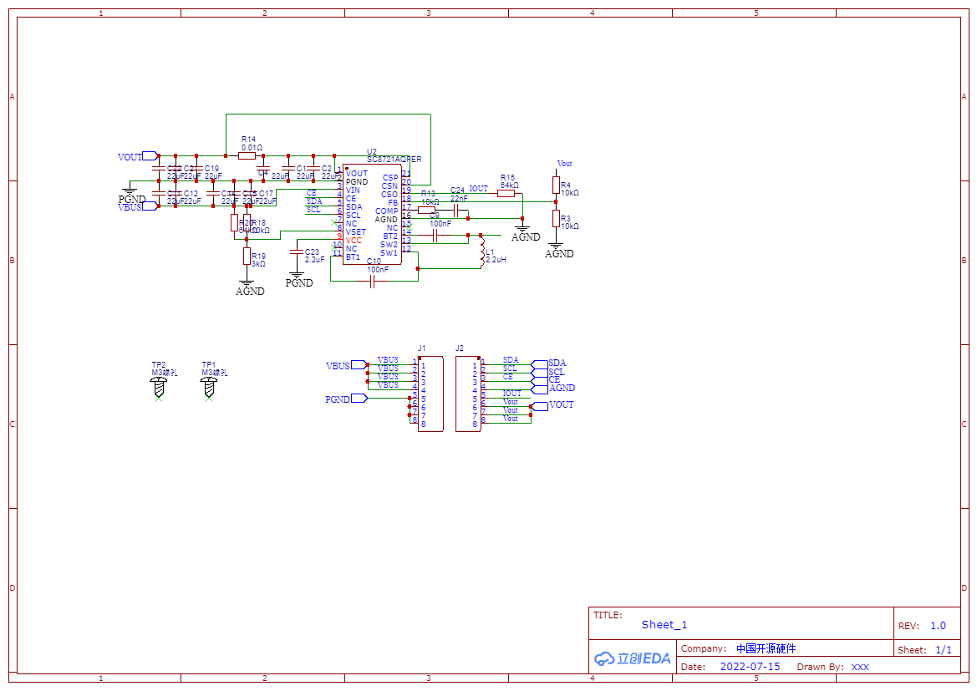Click the VBUS net port beside input capacitors
The image size is (977, 691).
pyautogui.click(x=150, y=206)
